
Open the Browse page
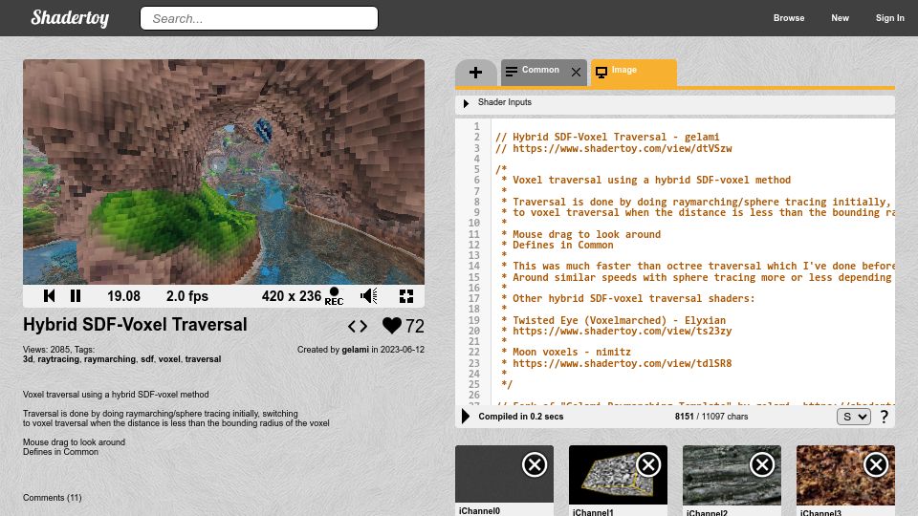(x=789, y=18)
